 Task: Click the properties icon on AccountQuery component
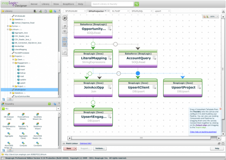[155, 58]
